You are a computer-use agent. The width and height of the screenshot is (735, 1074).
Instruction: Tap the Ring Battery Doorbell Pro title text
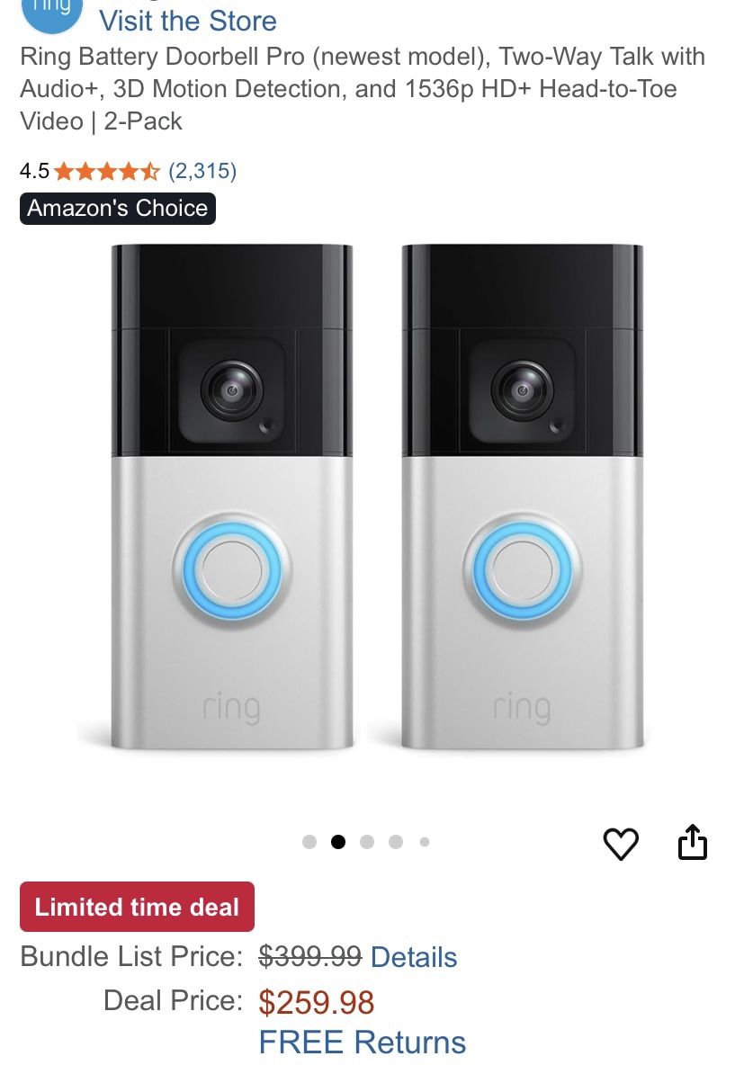[x=363, y=88]
